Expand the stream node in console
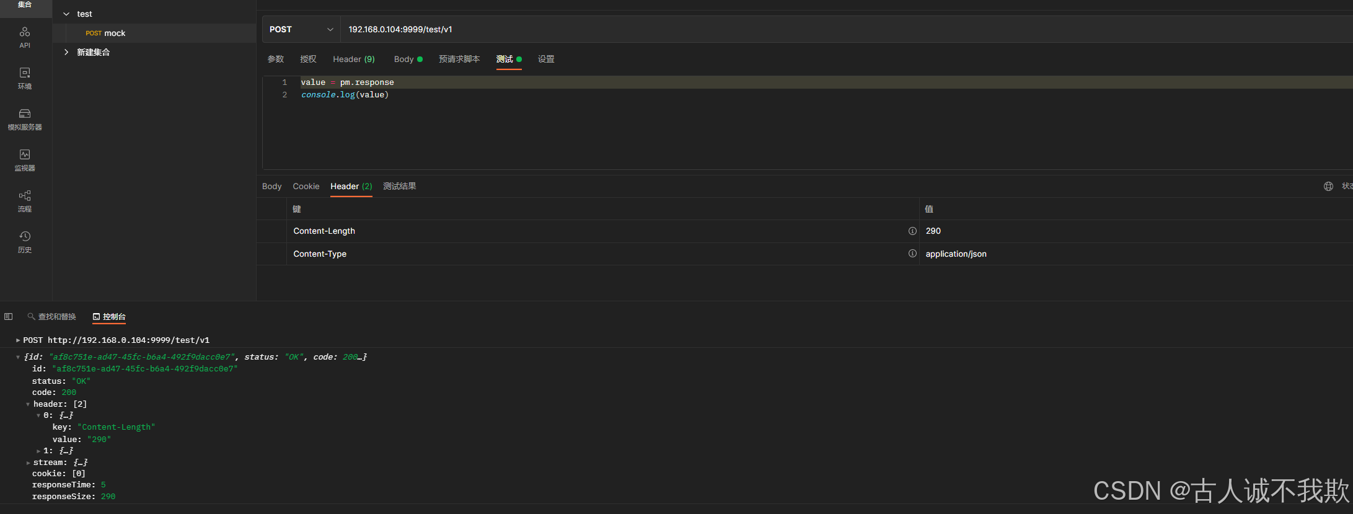1353x514 pixels. 28,463
